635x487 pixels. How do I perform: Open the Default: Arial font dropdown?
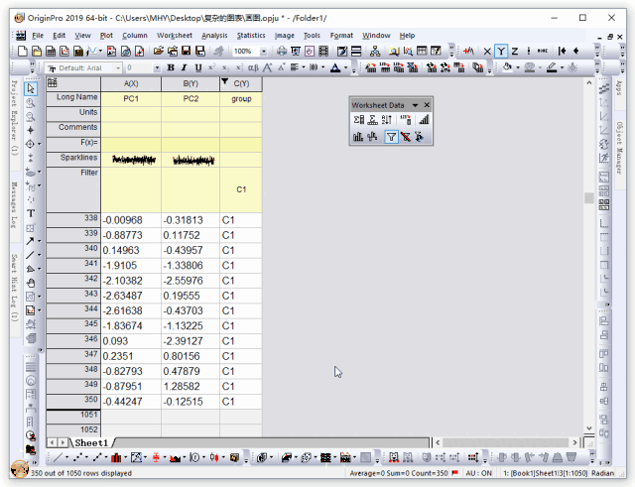pyautogui.click(x=118, y=68)
